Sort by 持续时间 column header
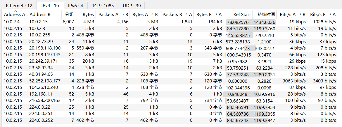This screenshot has width=342, height=127. pos(266,14)
